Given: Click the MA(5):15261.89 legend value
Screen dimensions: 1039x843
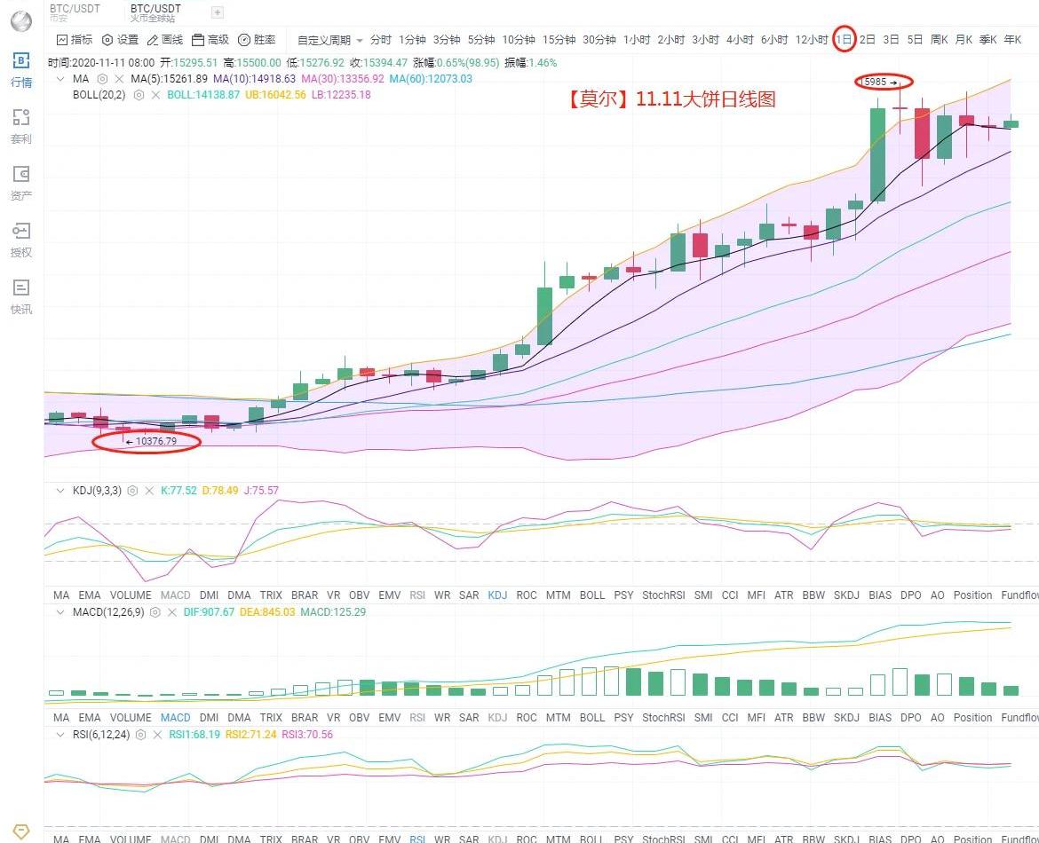Looking at the screenshot, I should click(169, 79).
